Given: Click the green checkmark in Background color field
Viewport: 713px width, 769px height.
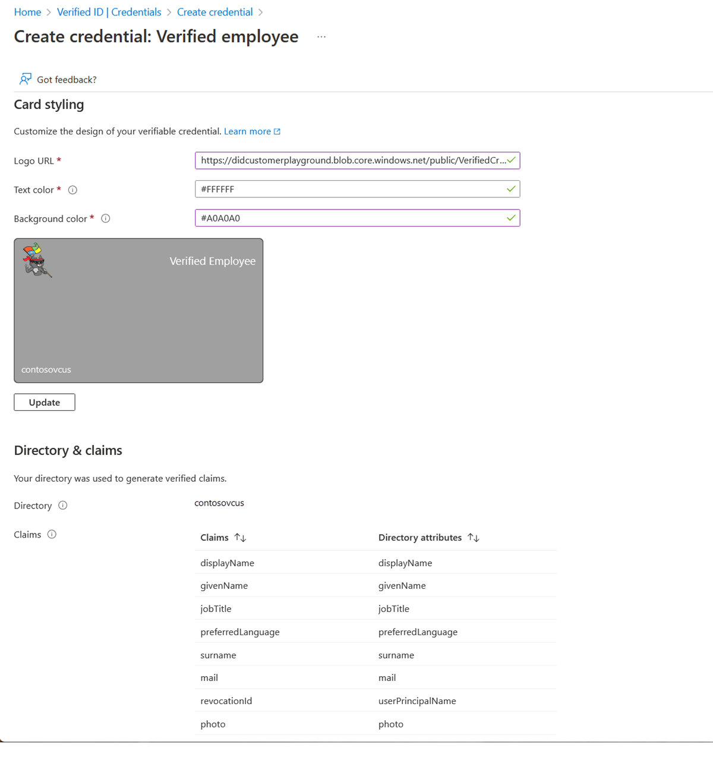Looking at the screenshot, I should click(511, 218).
